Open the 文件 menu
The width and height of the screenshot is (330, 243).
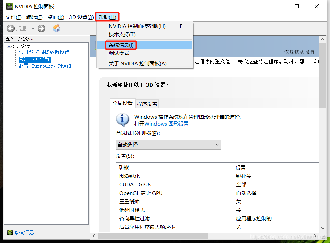coord(13,17)
